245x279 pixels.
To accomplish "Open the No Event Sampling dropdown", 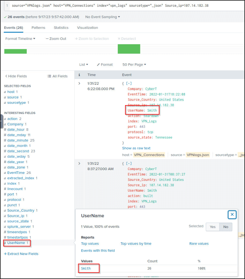I will pos(102,17).
